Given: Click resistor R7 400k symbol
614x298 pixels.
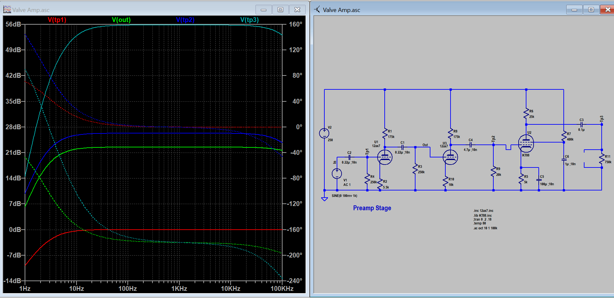Looking at the screenshot, I should click(564, 136).
